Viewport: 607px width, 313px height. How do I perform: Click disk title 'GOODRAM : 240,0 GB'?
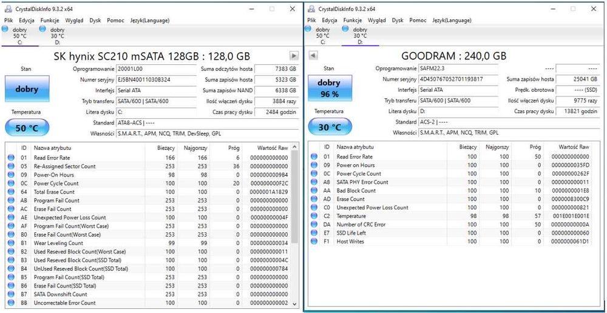click(453, 56)
